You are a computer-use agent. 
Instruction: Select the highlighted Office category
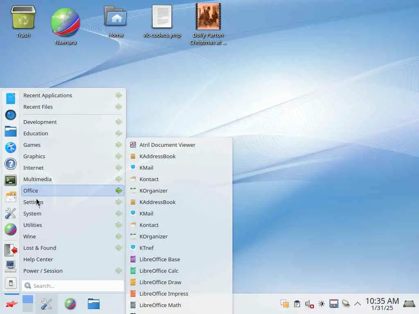73,191
